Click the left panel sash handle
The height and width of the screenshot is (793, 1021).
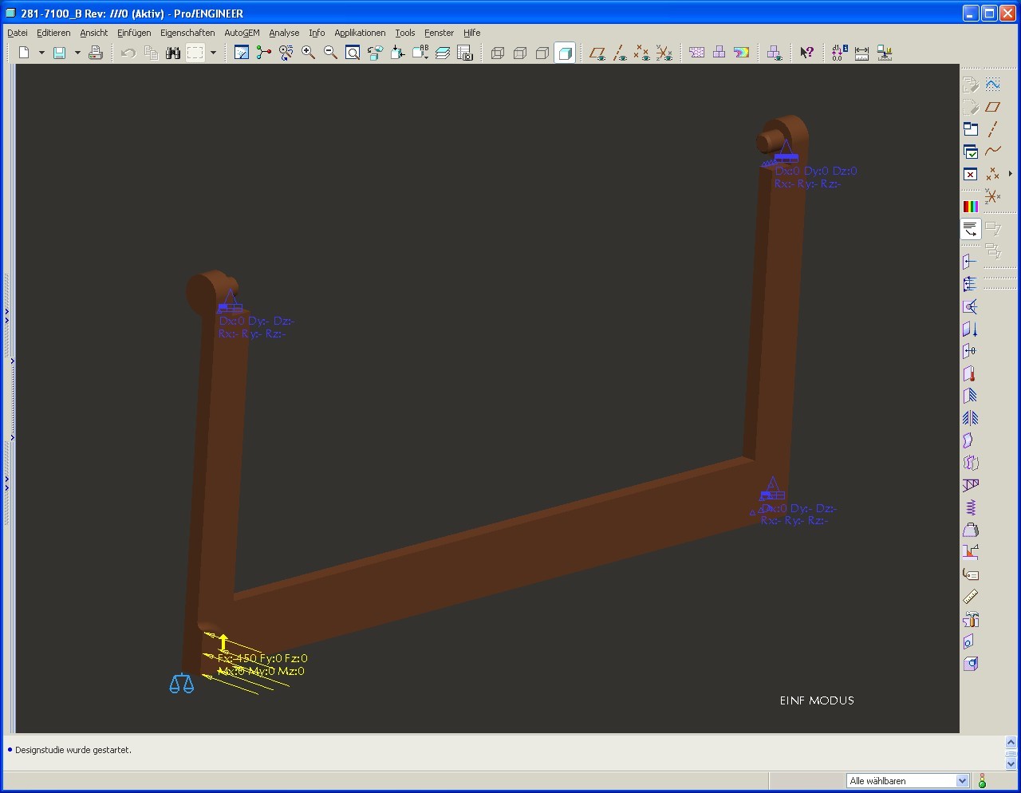tap(13, 399)
